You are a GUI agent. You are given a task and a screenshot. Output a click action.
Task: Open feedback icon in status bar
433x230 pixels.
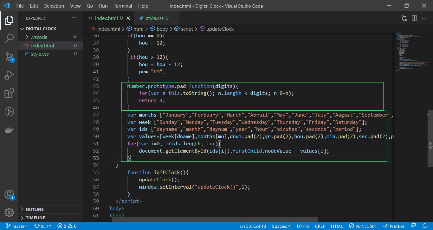[x=413, y=226]
